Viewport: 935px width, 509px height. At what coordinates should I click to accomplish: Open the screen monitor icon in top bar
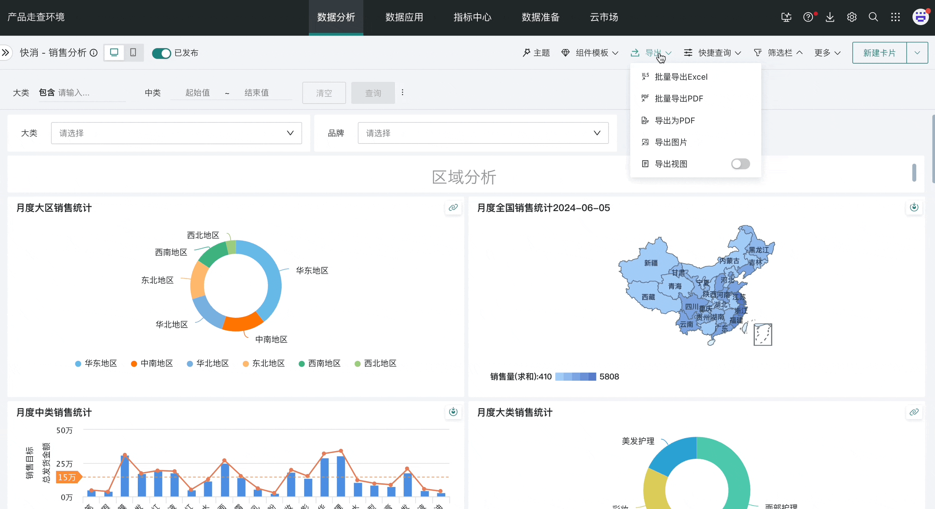[786, 17]
